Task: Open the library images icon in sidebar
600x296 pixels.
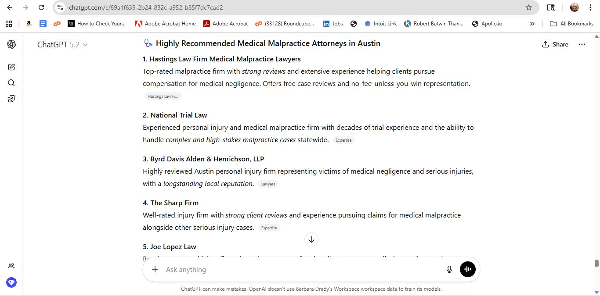Action: (11, 99)
